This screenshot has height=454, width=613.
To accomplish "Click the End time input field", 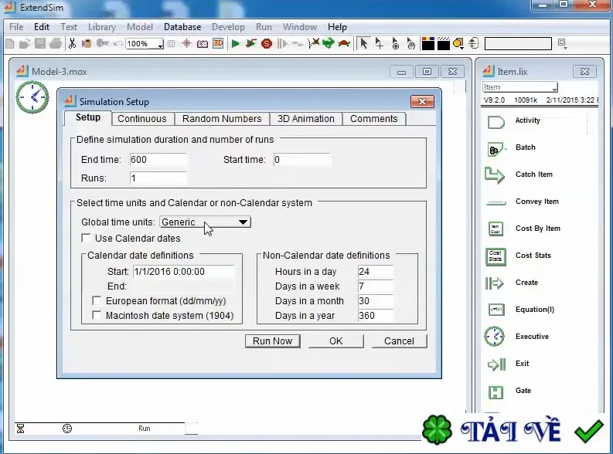I will [x=158, y=160].
